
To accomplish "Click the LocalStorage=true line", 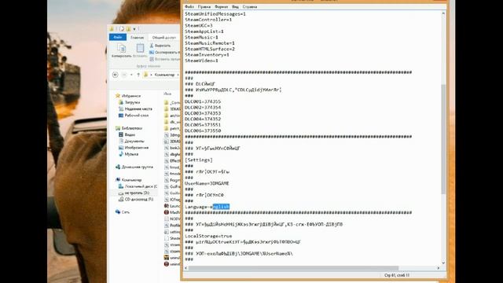I will (208, 236).
